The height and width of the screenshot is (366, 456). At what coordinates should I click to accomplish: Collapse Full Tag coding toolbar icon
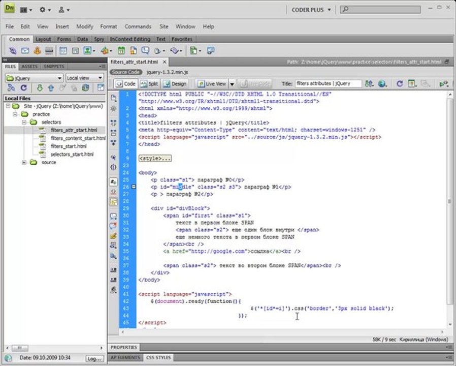coord(113,123)
